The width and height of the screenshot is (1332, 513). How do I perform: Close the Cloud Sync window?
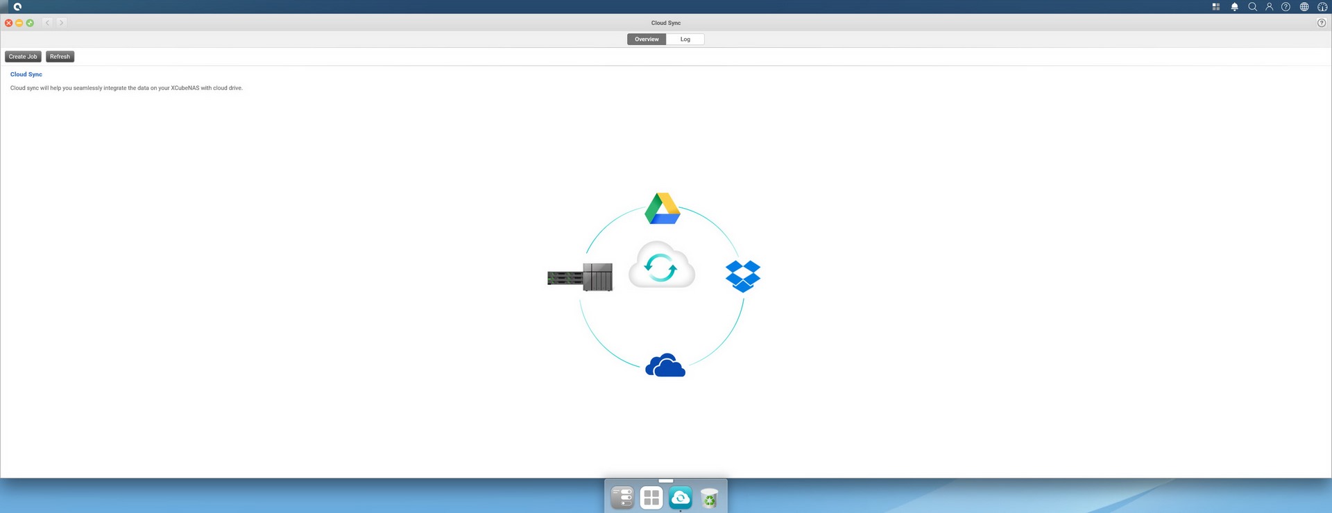8,23
